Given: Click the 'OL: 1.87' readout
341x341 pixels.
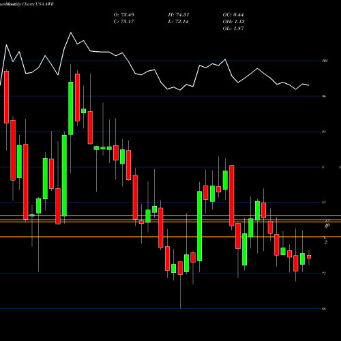Looking at the screenshot, I should pyautogui.click(x=233, y=29).
